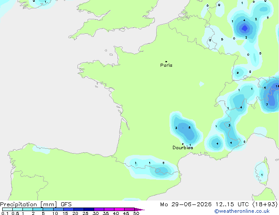Select the 20–25 mm legend swatch
The width and height of the screenshot is (279, 215).
(78, 209)
